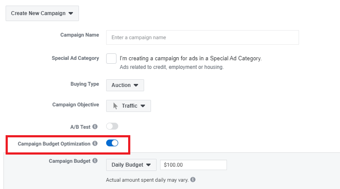
Task: Click the Campaign Budget Optimization info icon
Action: click(95, 143)
